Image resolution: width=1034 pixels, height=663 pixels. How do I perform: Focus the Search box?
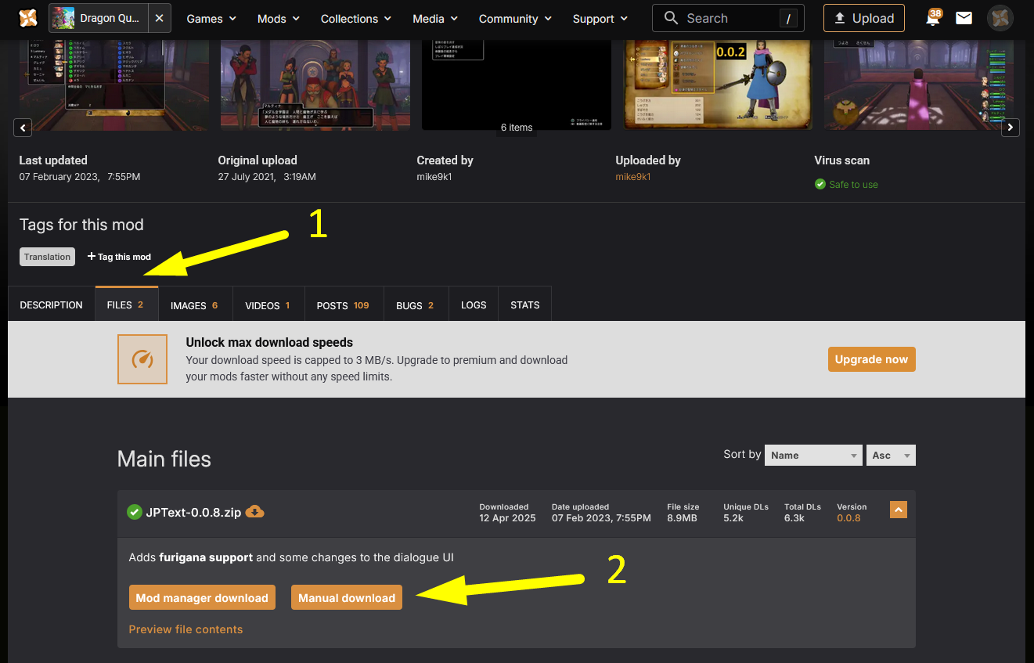(728, 18)
